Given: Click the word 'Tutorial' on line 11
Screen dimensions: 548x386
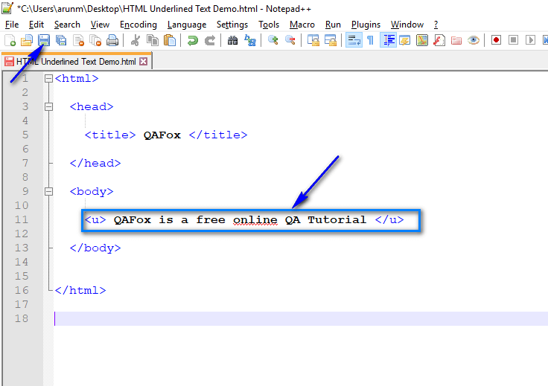Looking at the screenshot, I should (x=337, y=220).
